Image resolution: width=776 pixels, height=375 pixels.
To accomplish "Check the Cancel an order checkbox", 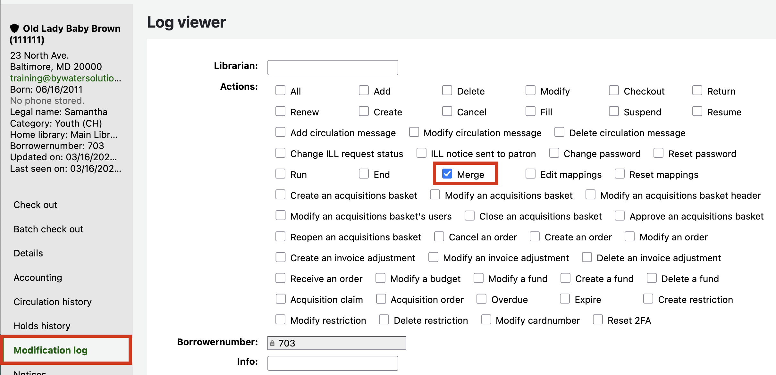I will tap(439, 236).
